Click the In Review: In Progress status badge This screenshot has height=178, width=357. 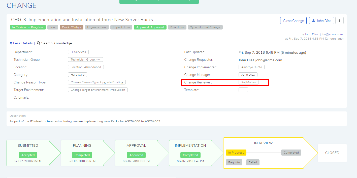[28, 27]
